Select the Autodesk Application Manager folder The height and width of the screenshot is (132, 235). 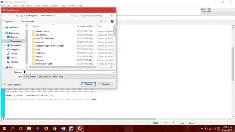[50, 45]
